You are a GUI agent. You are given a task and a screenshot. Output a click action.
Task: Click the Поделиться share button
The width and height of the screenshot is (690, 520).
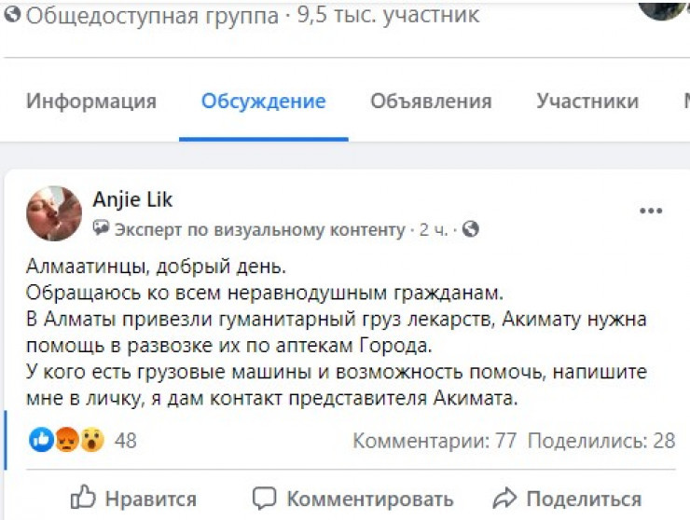pyautogui.click(x=567, y=499)
